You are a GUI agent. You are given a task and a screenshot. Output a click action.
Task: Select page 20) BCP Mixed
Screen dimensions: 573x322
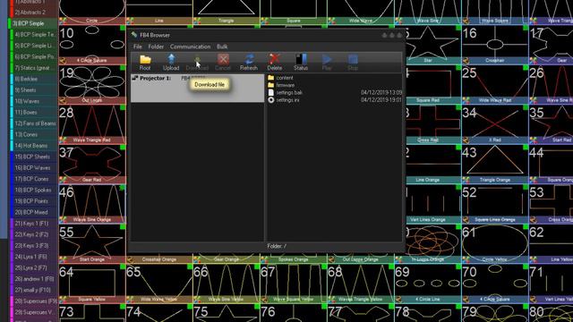pyautogui.click(x=34, y=212)
